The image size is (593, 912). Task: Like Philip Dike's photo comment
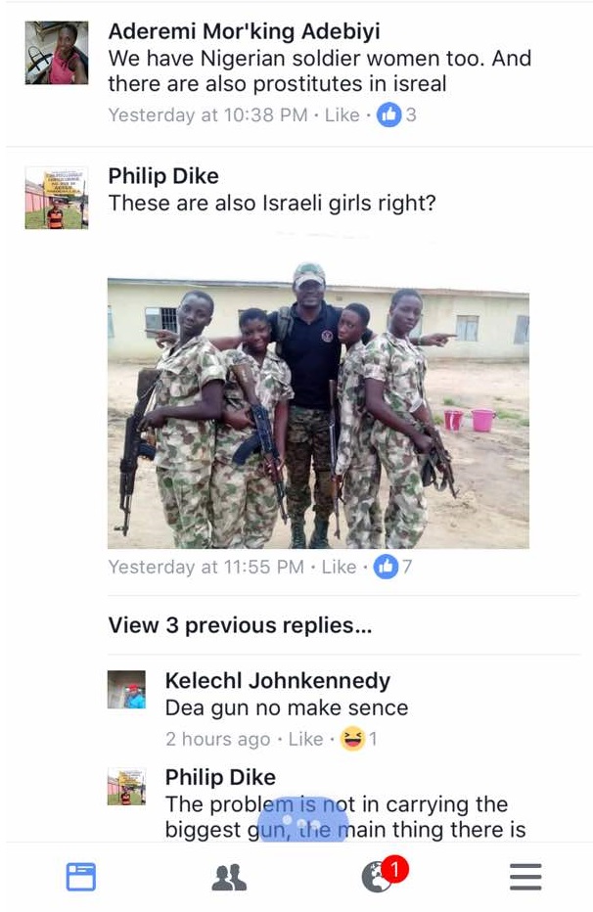coord(339,568)
